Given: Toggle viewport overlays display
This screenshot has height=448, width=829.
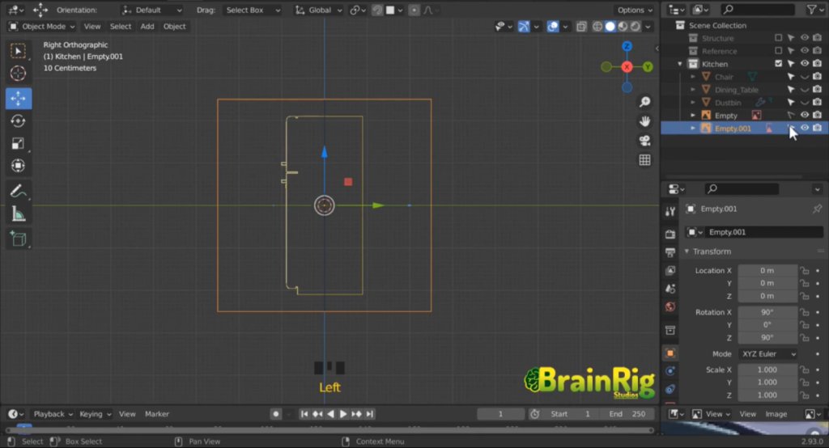Looking at the screenshot, I should tap(552, 27).
